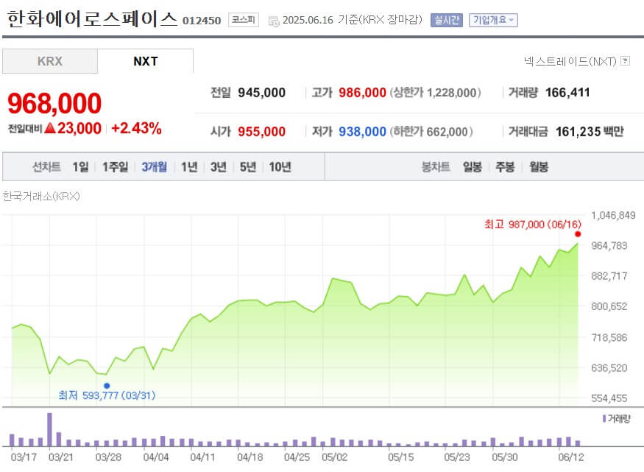This screenshot has width=644, height=472.
Task: Click the 최저 593,777 (03/31) label
Action: point(107,395)
